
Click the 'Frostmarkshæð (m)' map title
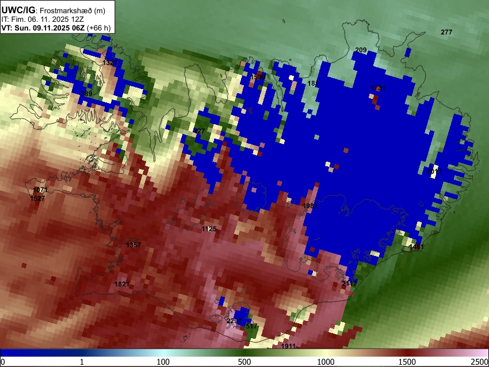(72, 10)
